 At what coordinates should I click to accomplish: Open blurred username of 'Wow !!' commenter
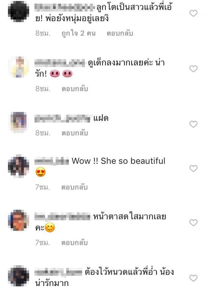[52, 161]
